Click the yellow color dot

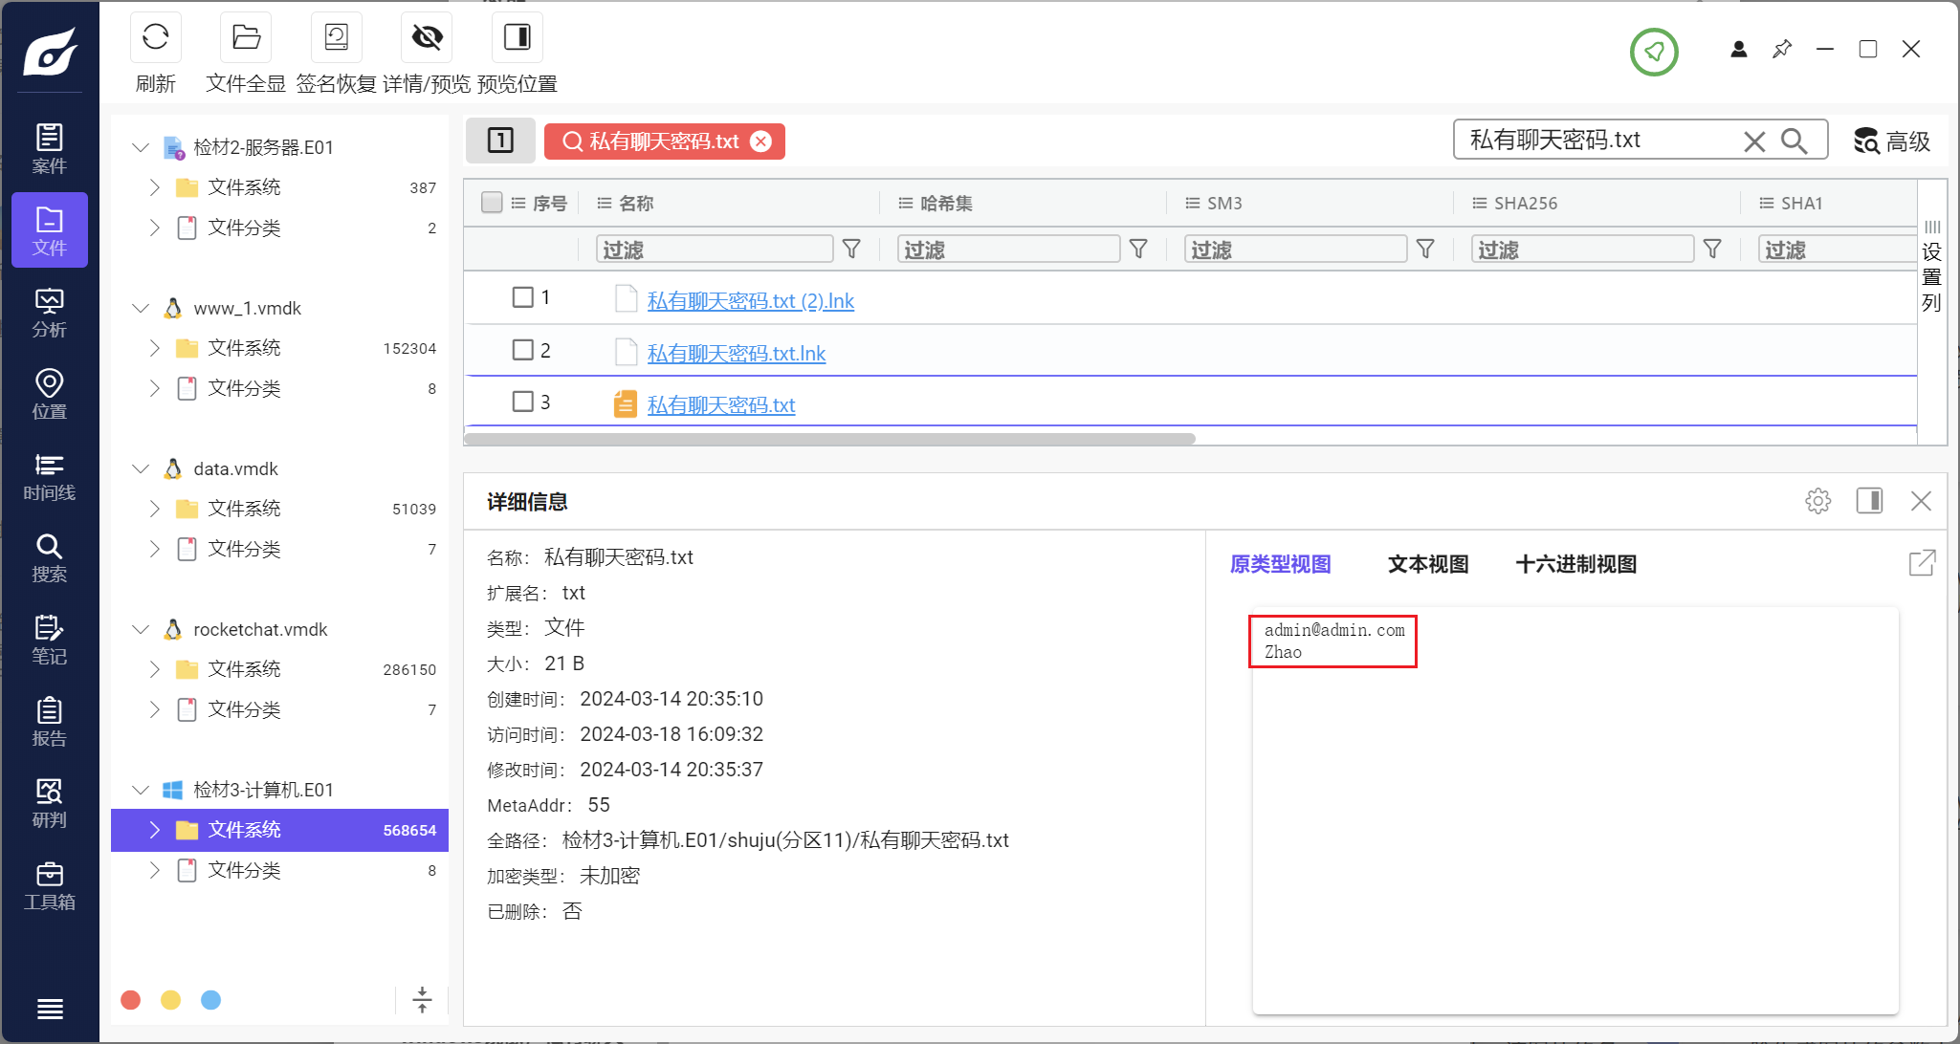(x=171, y=1000)
